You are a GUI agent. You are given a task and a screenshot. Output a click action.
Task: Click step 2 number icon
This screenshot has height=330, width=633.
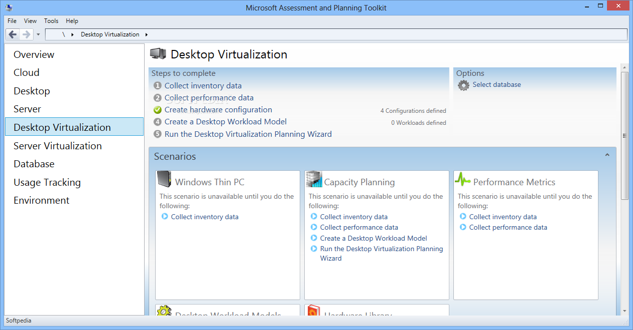click(x=158, y=98)
